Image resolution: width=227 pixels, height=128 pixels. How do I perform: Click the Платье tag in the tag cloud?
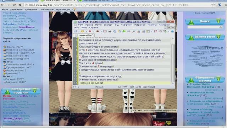[x=214, y=48]
